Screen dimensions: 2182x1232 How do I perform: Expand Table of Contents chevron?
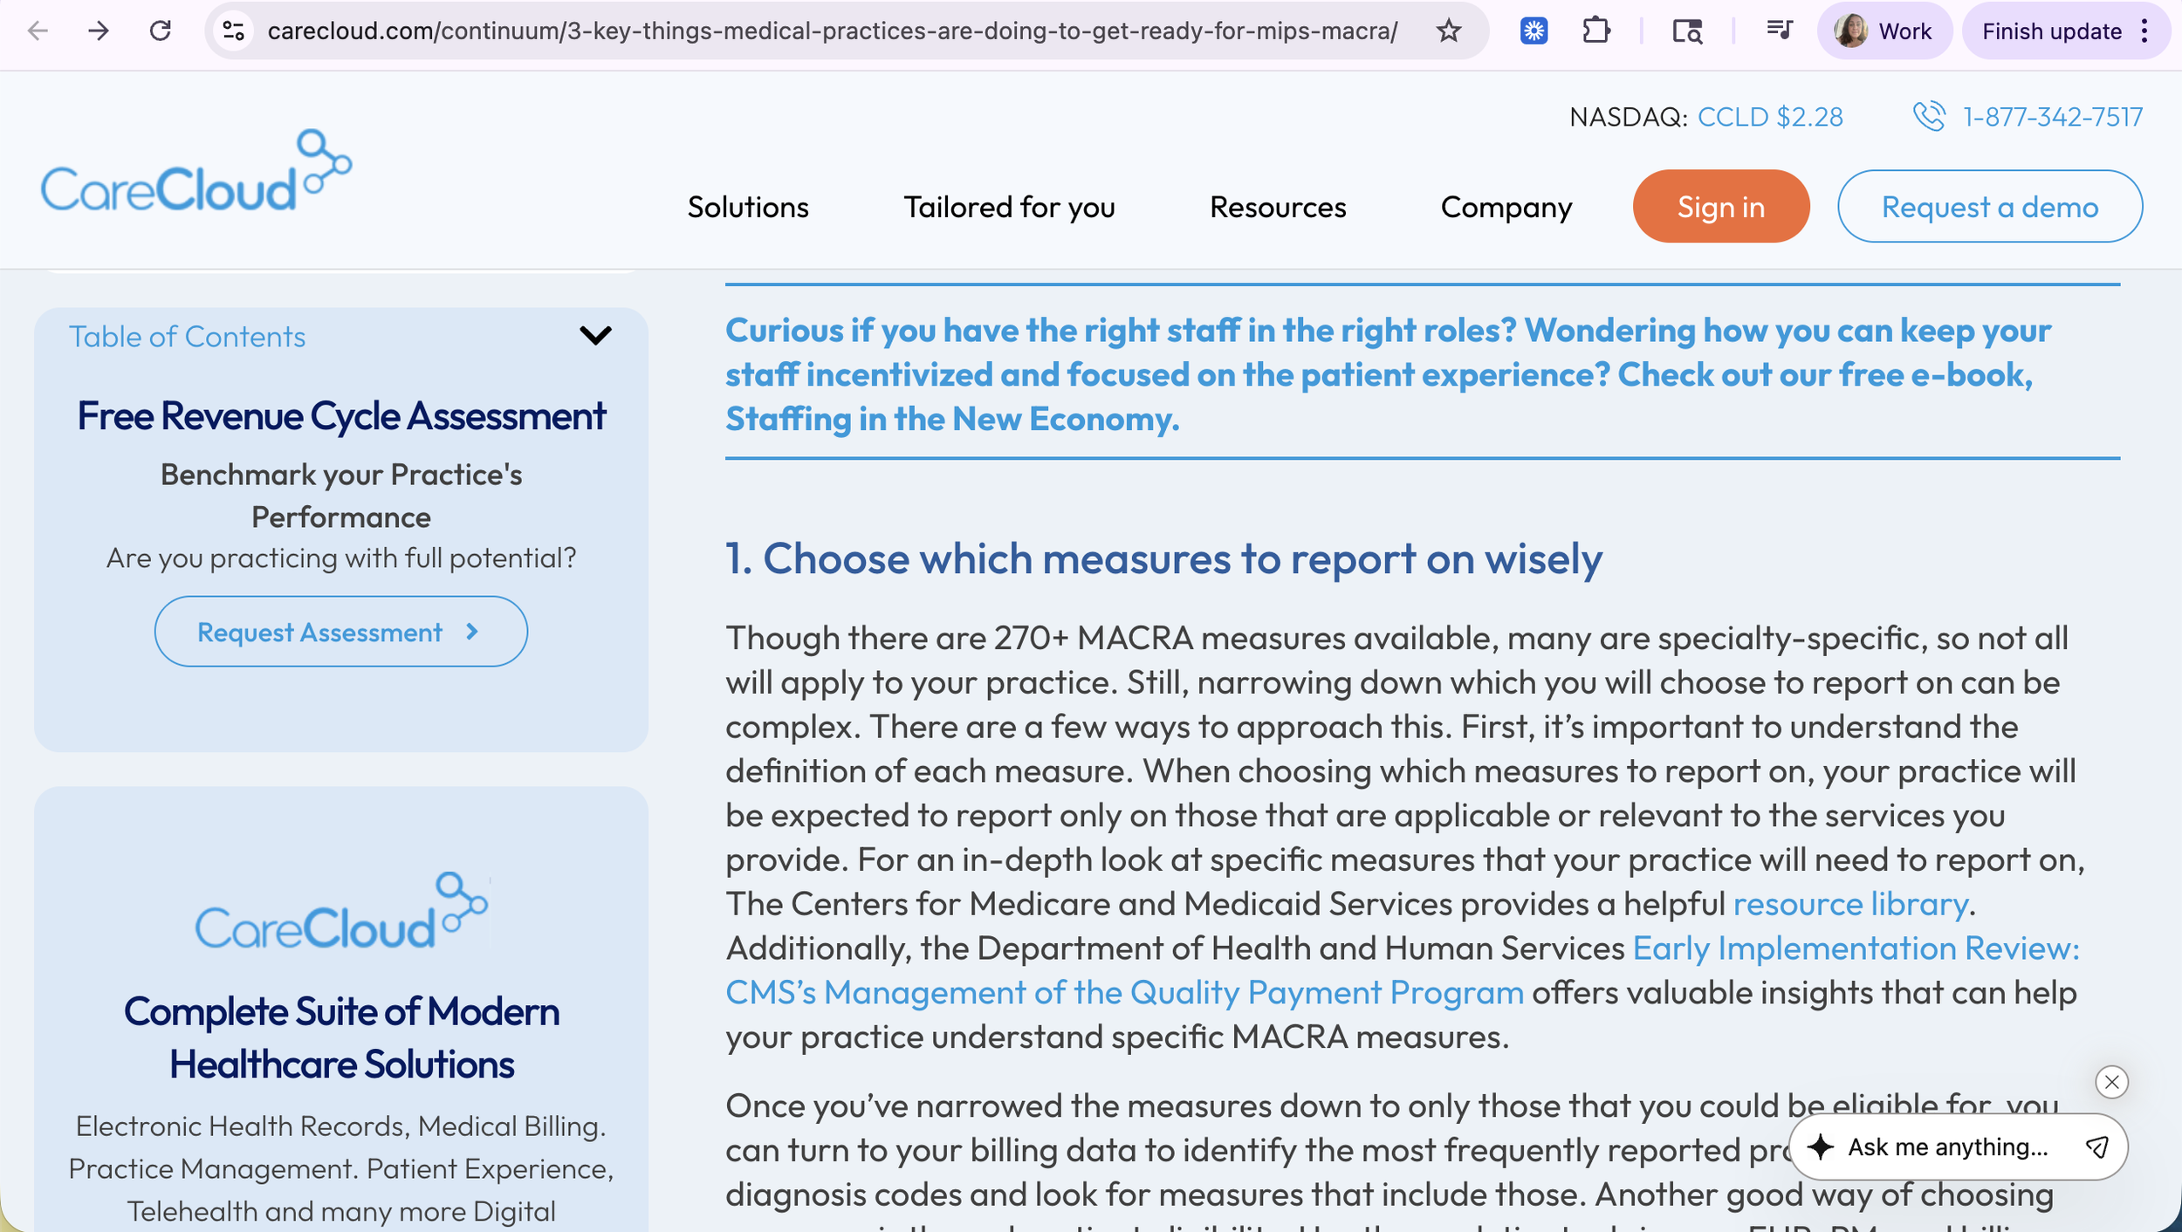point(595,336)
